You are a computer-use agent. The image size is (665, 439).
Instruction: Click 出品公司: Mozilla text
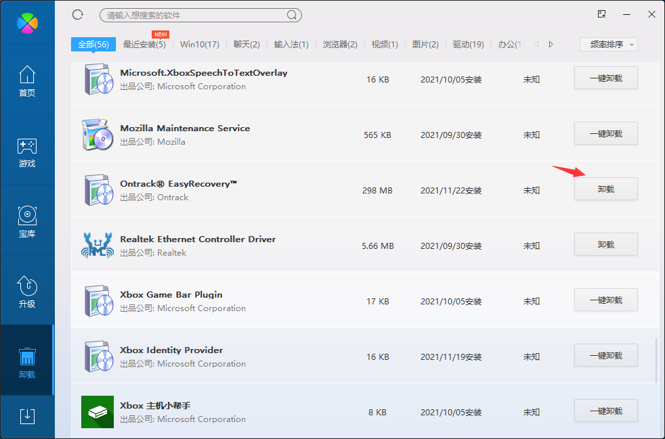pyautogui.click(x=152, y=142)
